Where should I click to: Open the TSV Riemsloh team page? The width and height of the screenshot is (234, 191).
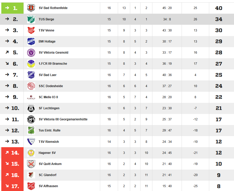click(48, 142)
